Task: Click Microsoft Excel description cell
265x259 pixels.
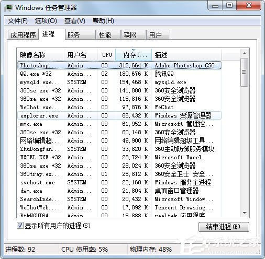Action: tap(178, 157)
